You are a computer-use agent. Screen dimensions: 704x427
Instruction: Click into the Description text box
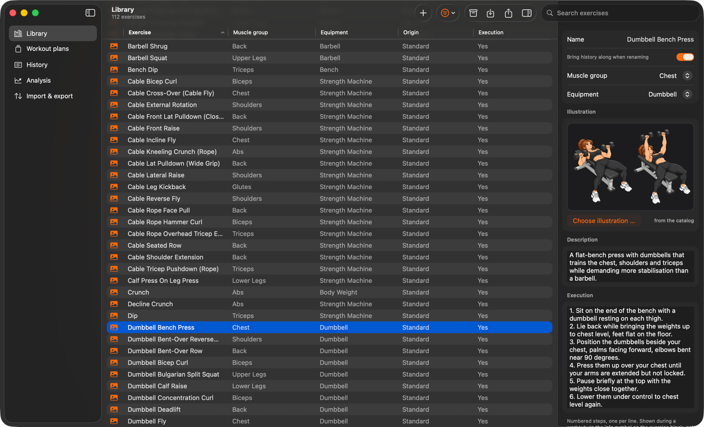[x=630, y=267]
